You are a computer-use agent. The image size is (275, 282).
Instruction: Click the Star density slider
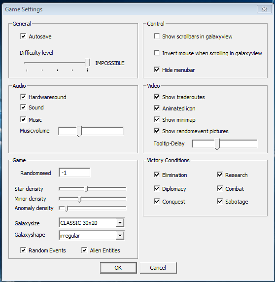click(x=92, y=189)
